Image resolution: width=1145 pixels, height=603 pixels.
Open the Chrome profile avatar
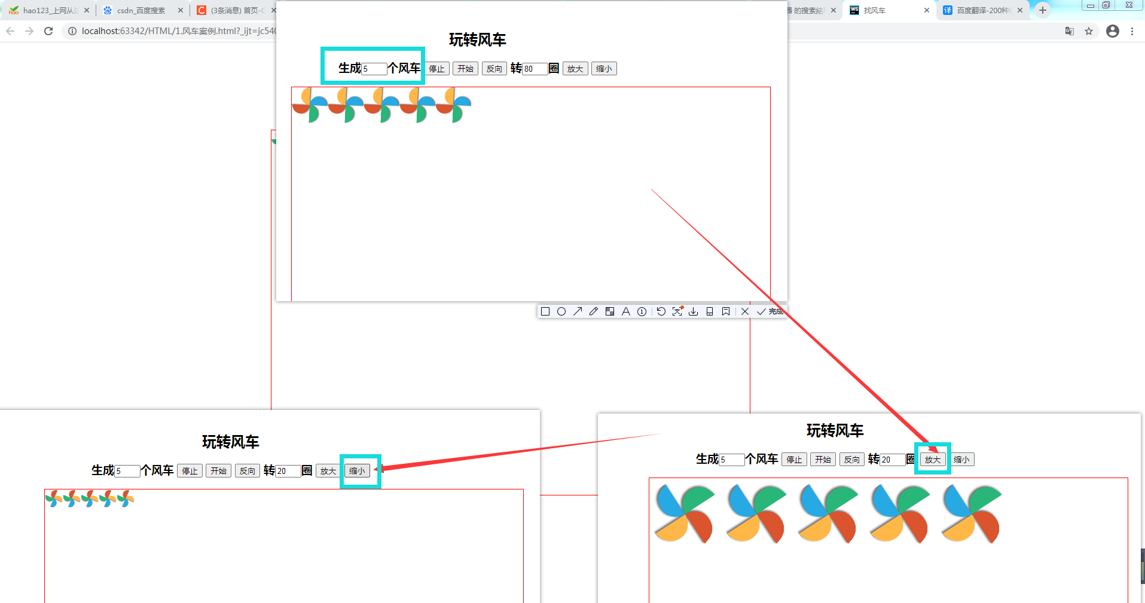(1113, 30)
